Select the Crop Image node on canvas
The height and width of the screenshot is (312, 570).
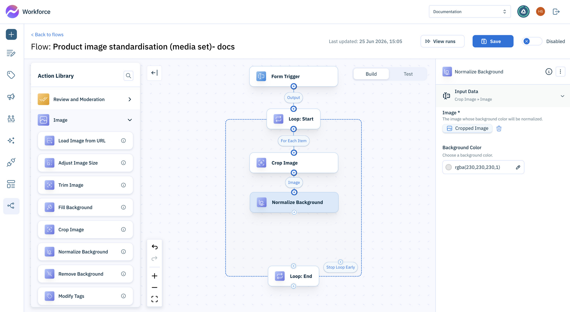coord(294,163)
